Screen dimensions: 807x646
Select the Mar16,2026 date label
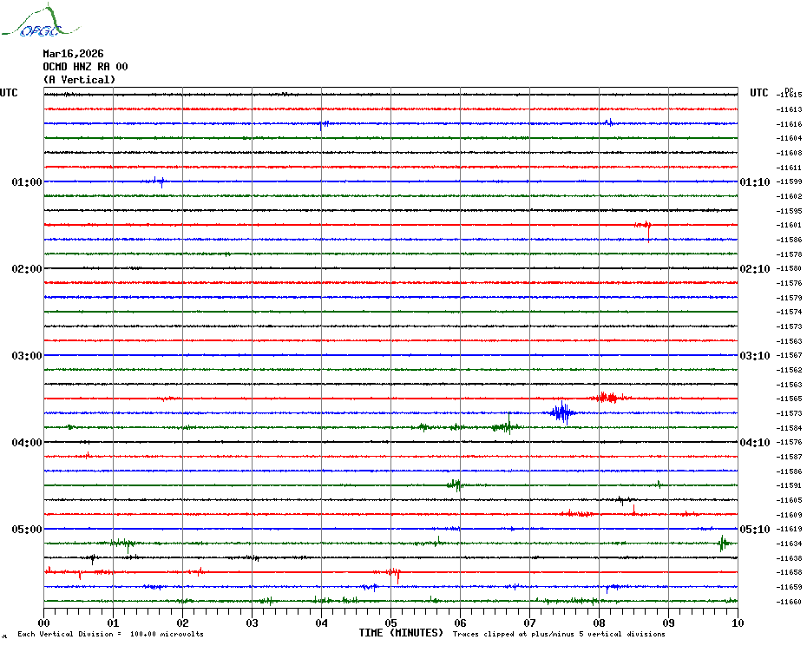tap(73, 53)
